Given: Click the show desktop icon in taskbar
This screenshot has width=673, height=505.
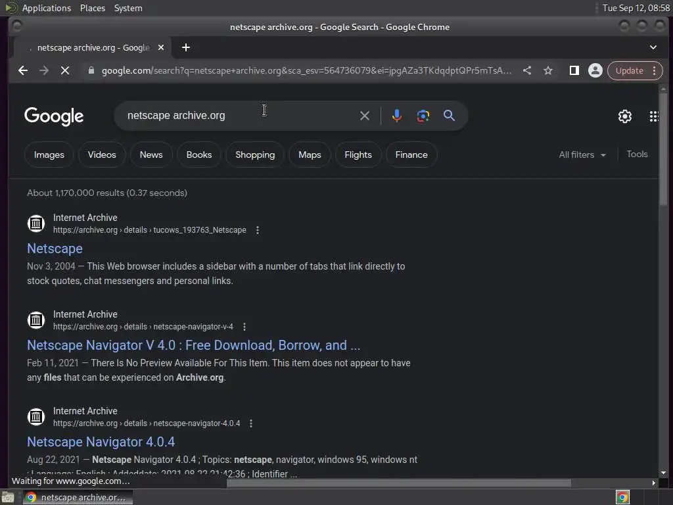Looking at the screenshot, I should (x=8, y=497).
